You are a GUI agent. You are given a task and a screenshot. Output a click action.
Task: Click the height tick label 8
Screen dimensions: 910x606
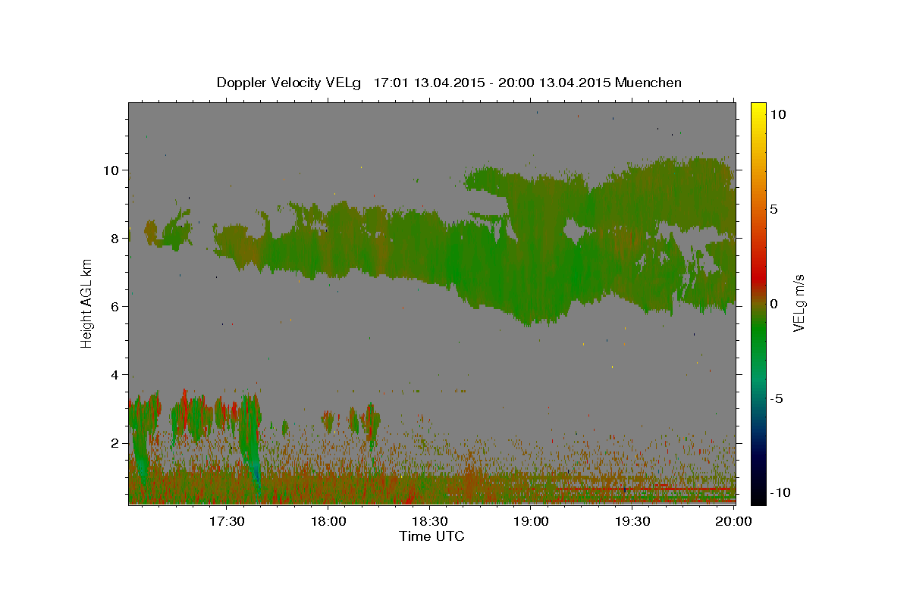tap(117, 238)
